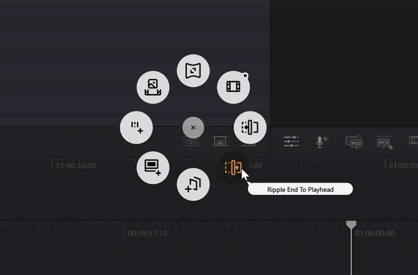The image size is (418, 275).
Task: Open the audio mixer sliders icon
Action: tap(292, 141)
